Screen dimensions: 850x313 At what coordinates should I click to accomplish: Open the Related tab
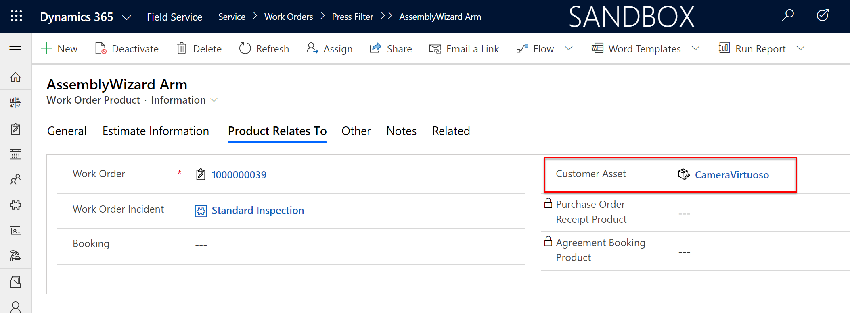coord(451,131)
